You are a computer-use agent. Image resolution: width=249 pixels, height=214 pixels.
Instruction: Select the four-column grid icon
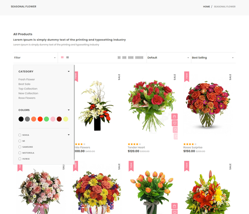click(131, 58)
